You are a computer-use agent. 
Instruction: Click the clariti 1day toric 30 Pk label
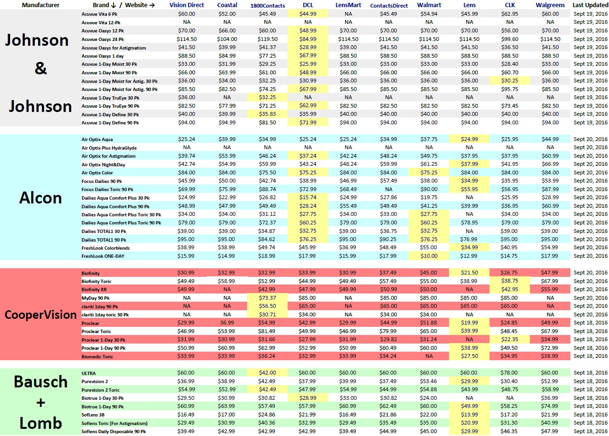tap(105, 314)
